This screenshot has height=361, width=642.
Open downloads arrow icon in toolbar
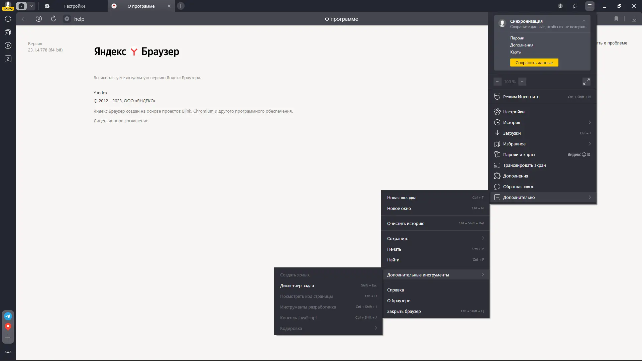(634, 19)
